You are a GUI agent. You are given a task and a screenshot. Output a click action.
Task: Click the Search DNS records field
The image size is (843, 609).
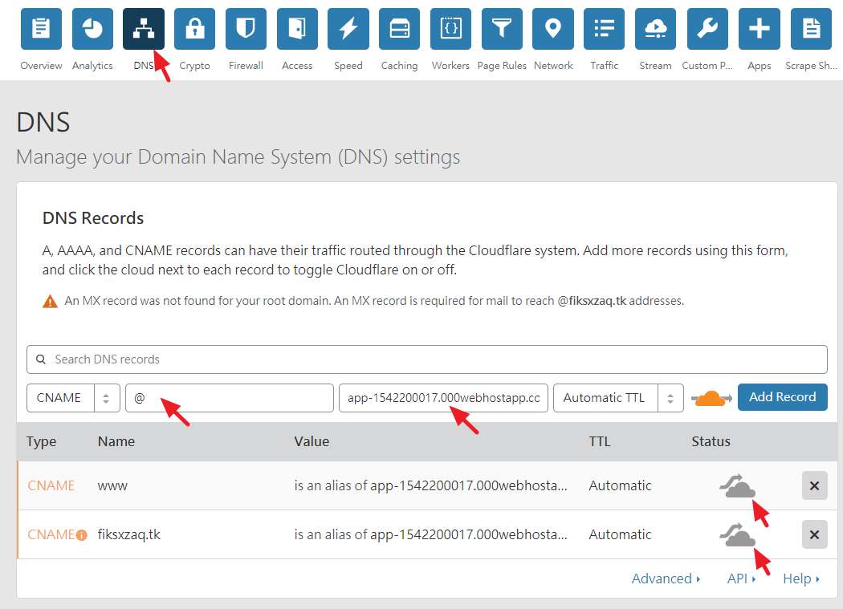coord(426,359)
